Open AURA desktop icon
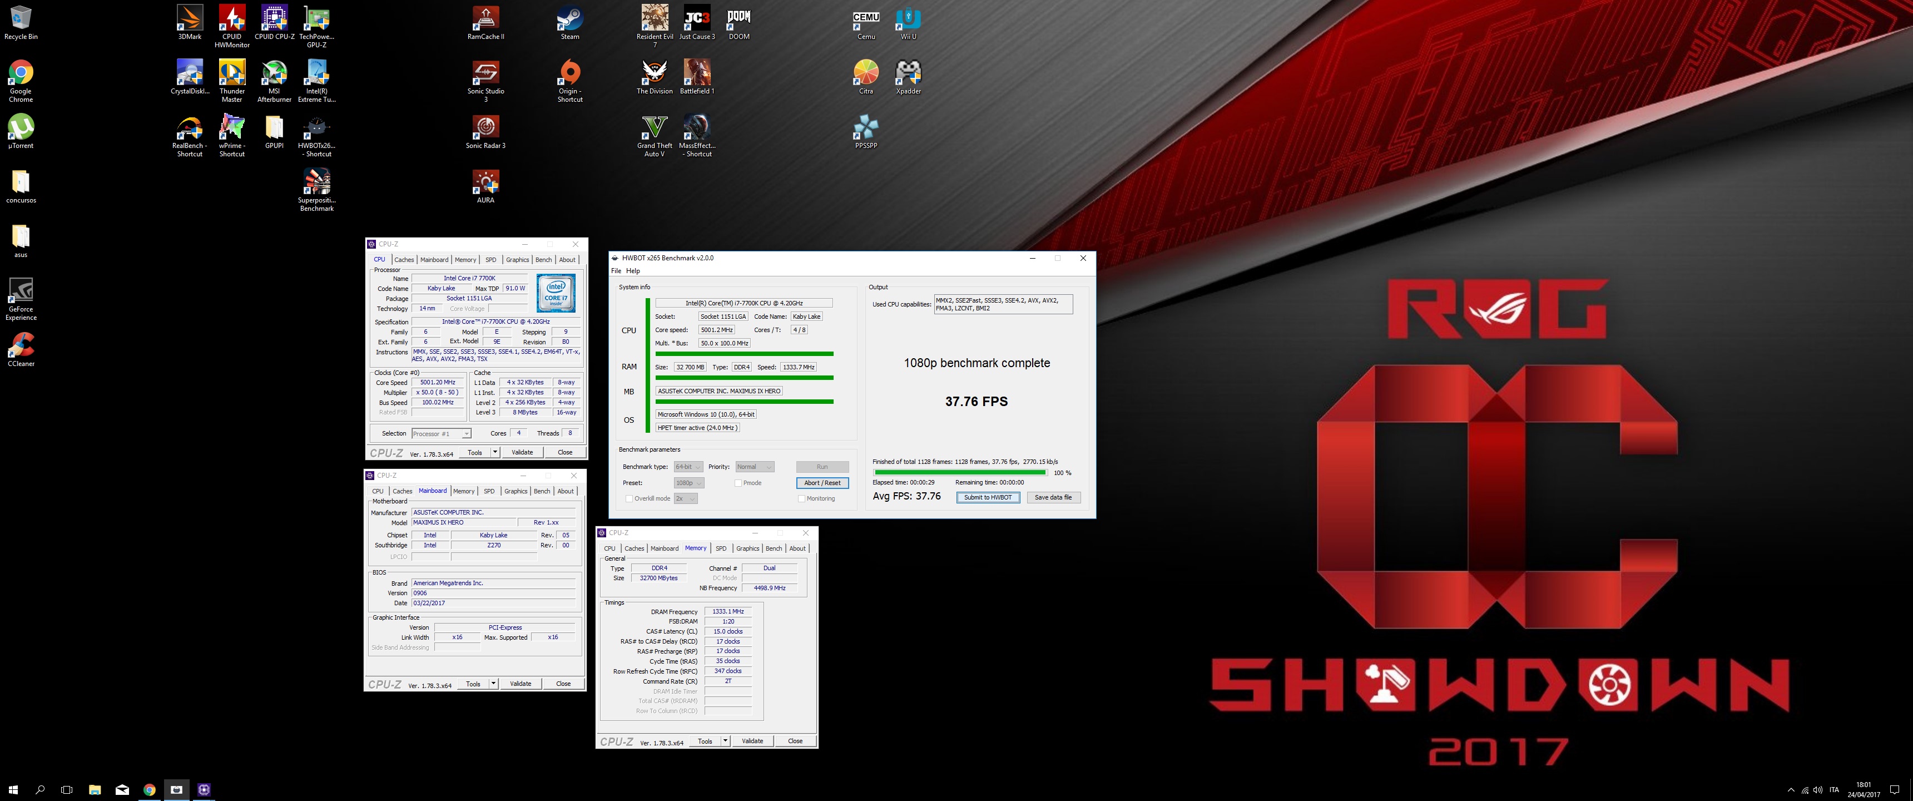 (485, 186)
